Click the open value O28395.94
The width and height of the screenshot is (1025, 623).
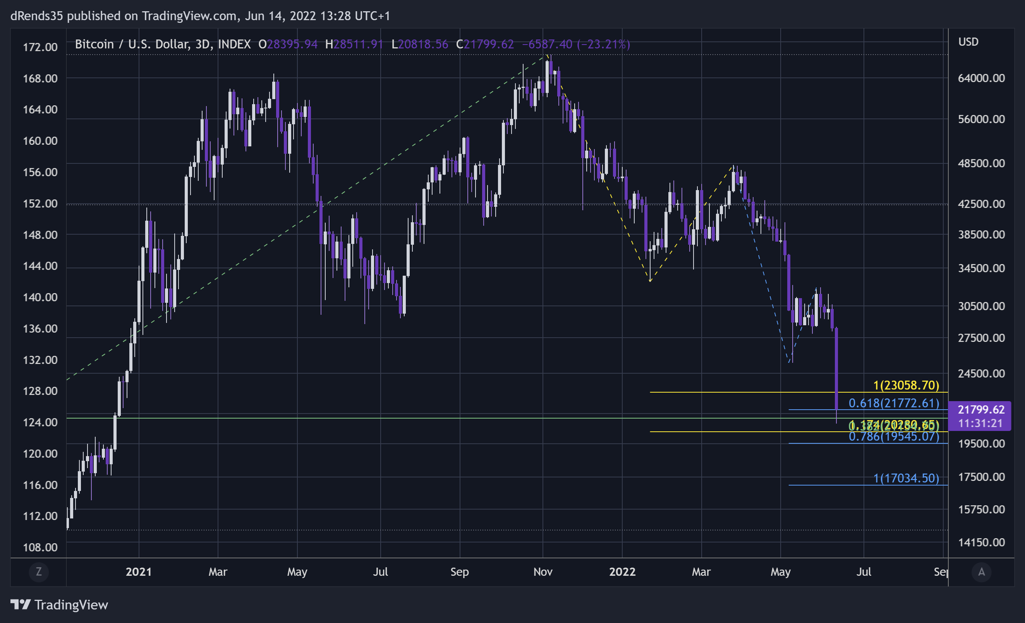pos(288,44)
